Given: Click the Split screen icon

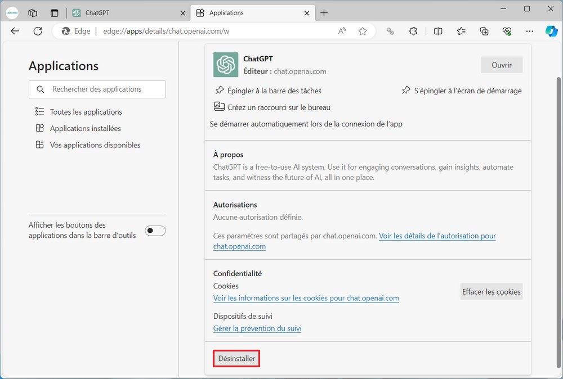Looking at the screenshot, I should (438, 31).
